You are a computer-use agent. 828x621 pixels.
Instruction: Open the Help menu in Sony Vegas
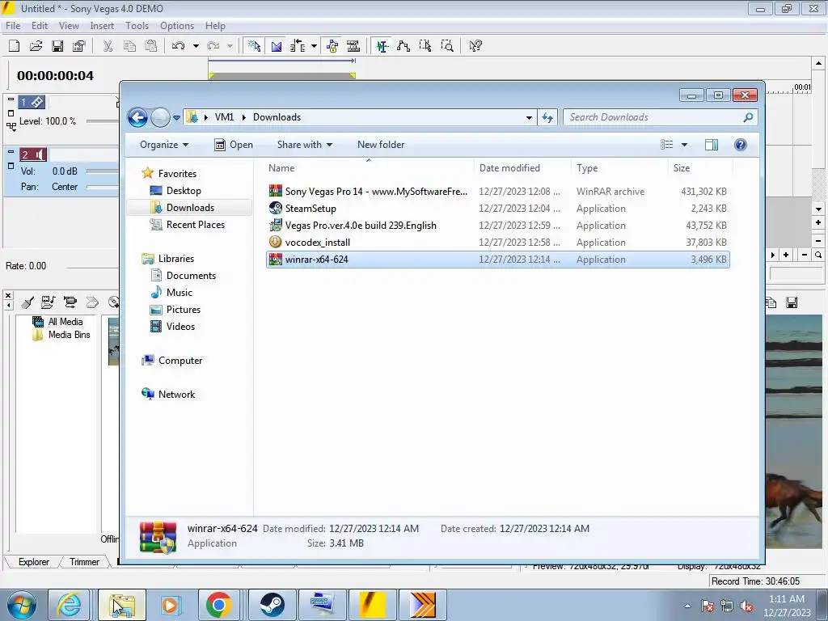(215, 25)
